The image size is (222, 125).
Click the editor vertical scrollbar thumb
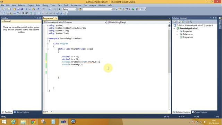pyautogui.click(x=169, y=51)
